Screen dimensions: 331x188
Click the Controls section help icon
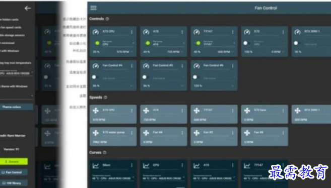tap(107, 19)
